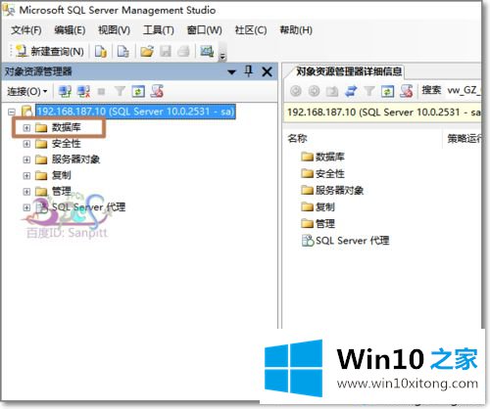Open the 帮助(H) menu
The width and height of the screenshot is (490, 409).
(296, 30)
